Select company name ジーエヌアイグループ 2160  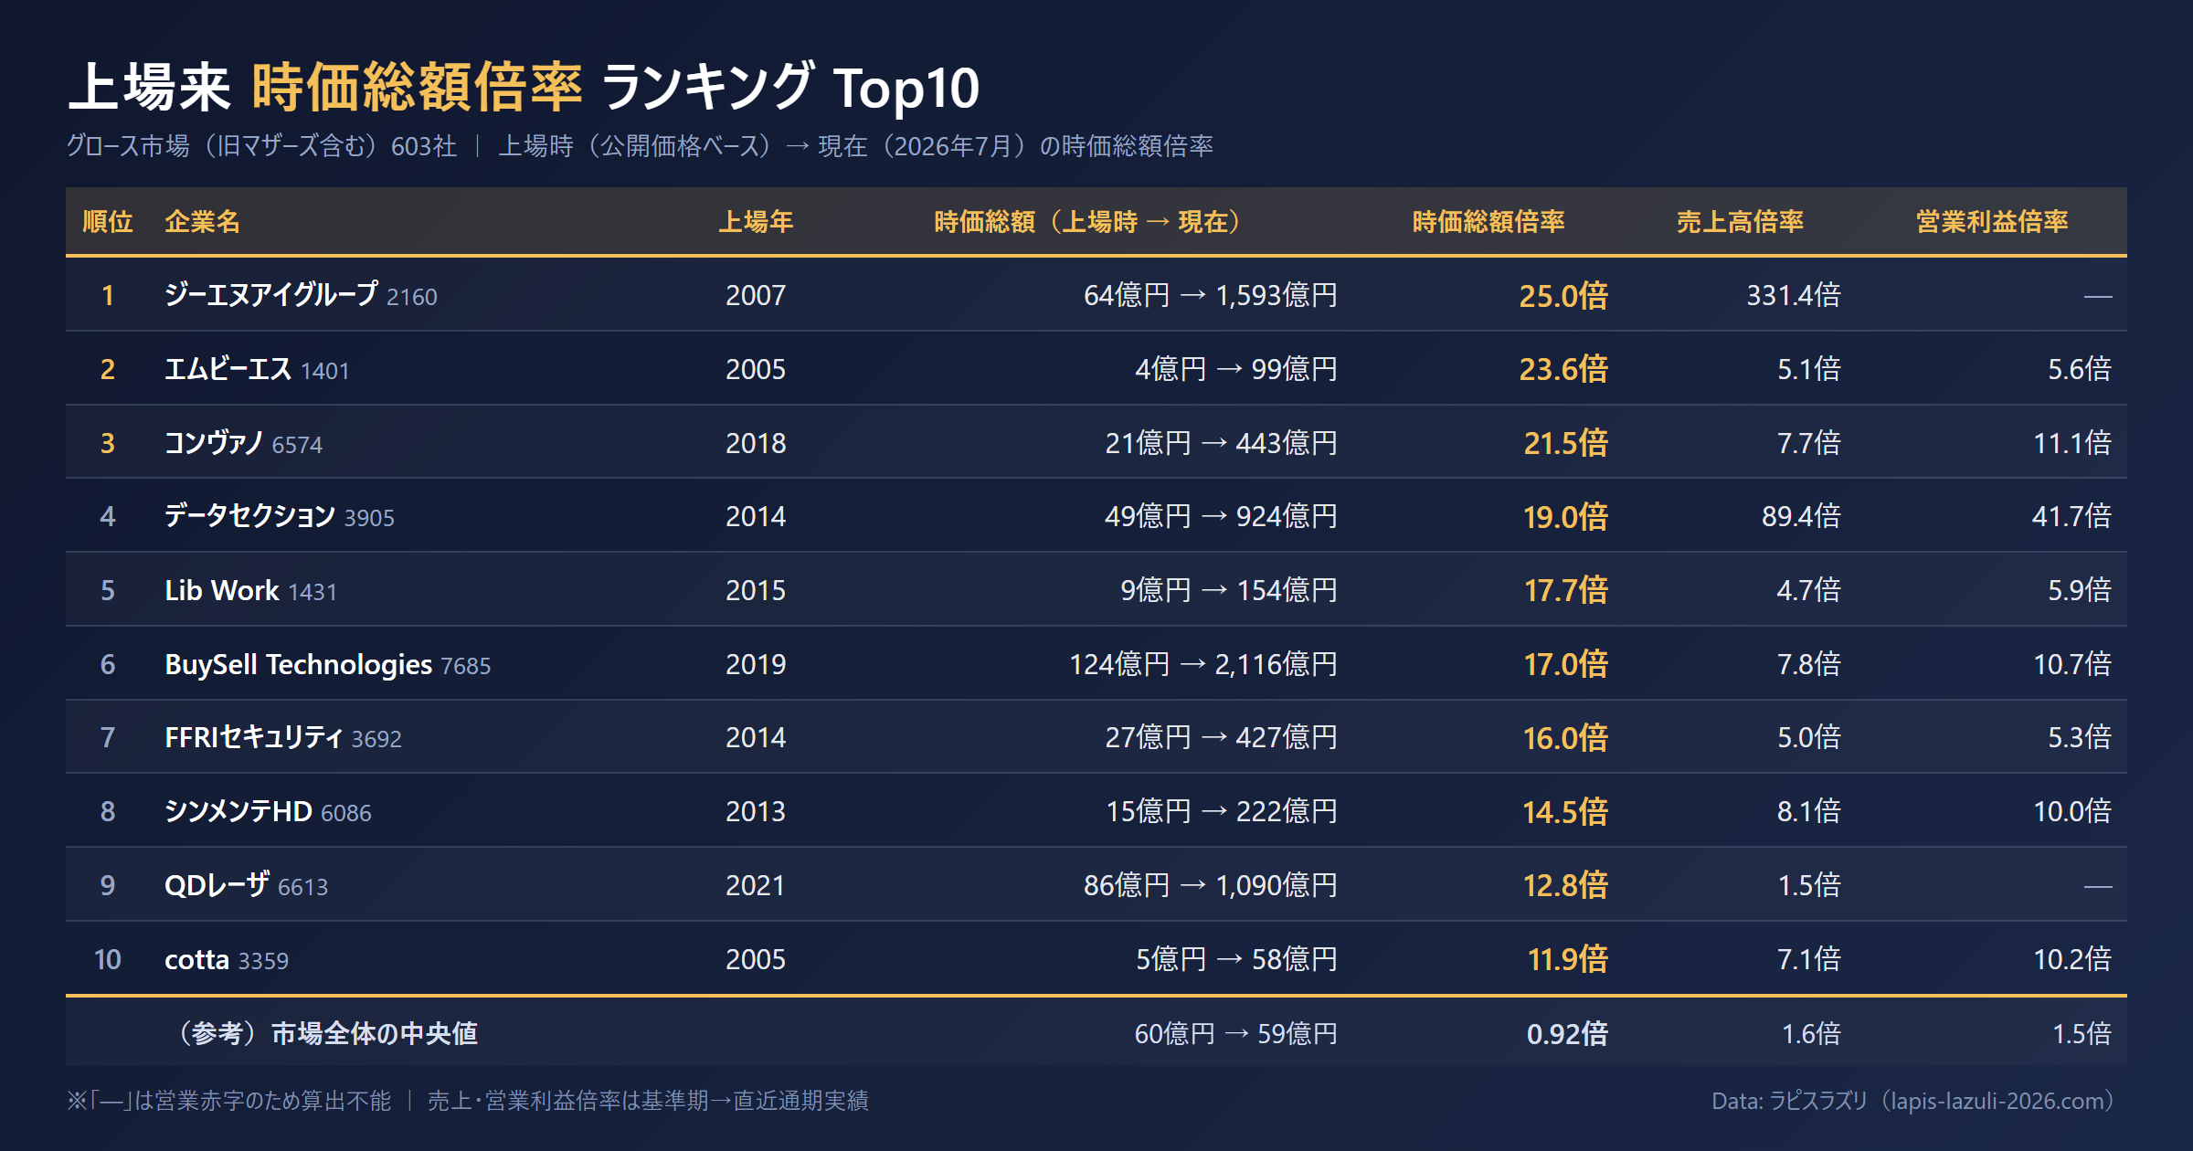coord(301,295)
